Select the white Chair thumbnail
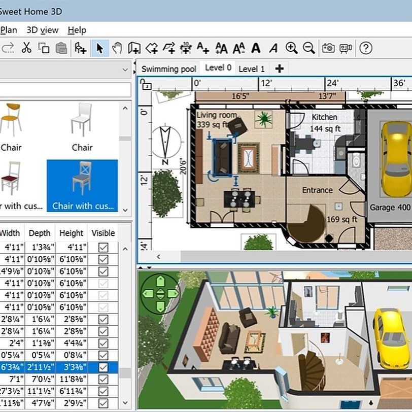Image resolution: width=412 pixels, height=412 pixels. [x=82, y=120]
